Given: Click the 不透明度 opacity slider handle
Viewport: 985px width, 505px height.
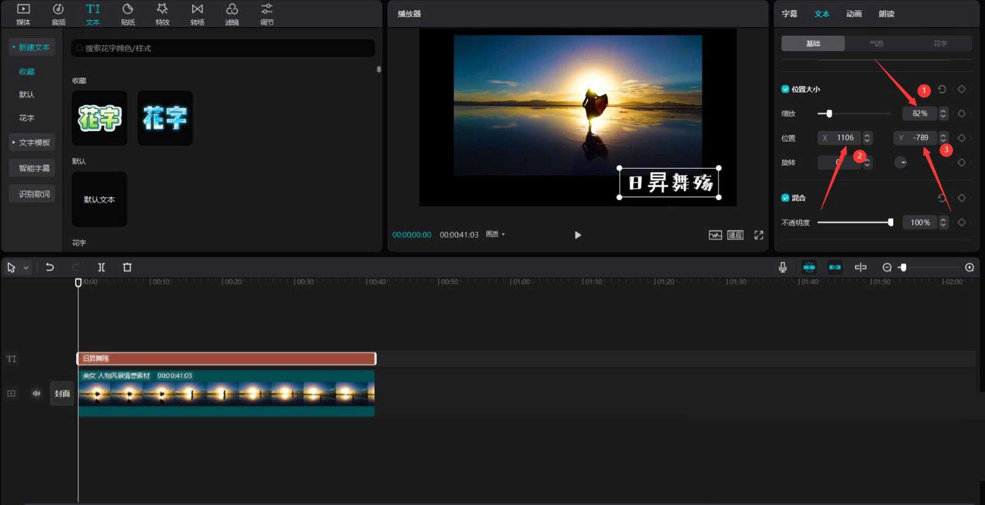Looking at the screenshot, I should coord(890,222).
